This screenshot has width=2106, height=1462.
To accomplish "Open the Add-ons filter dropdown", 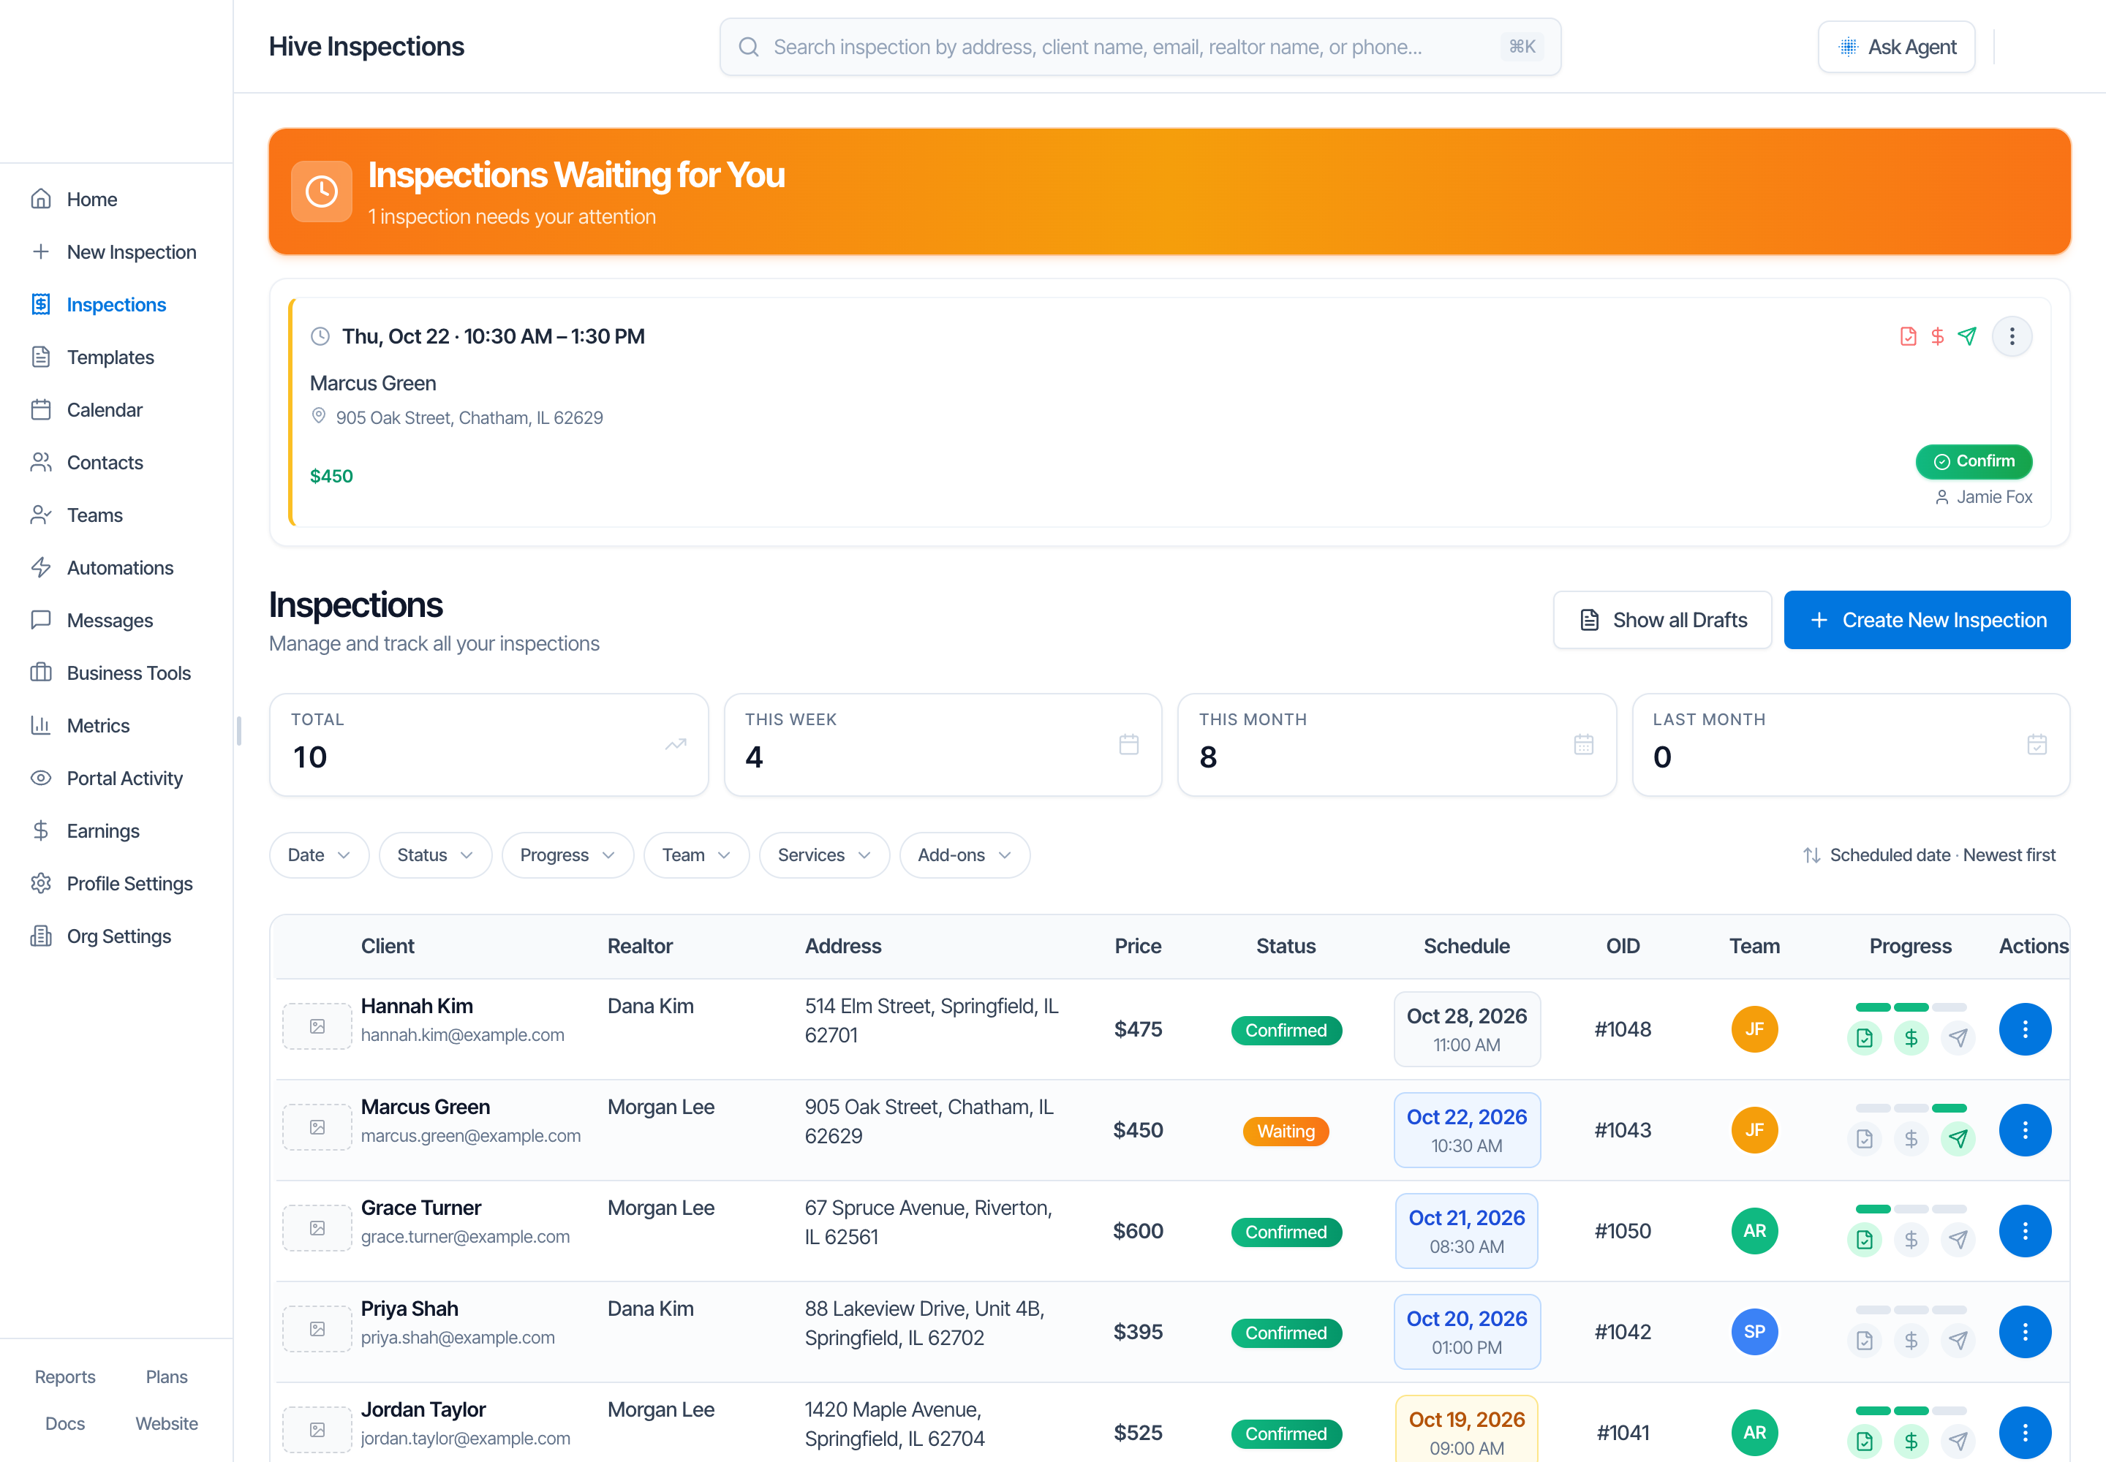I will pyautogui.click(x=964, y=855).
